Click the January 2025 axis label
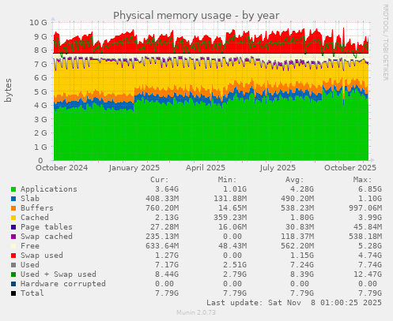 [134, 168]
